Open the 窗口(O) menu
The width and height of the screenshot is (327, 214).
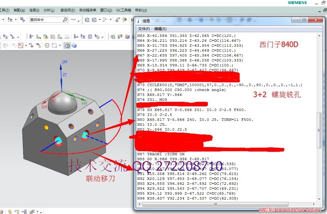(106, 10)
